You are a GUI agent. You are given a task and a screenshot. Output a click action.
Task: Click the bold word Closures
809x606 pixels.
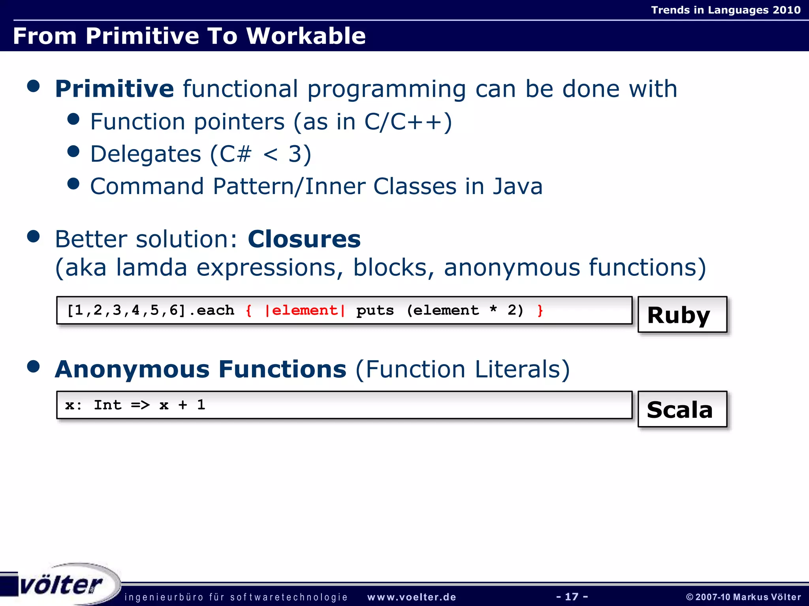coord(304,239)
